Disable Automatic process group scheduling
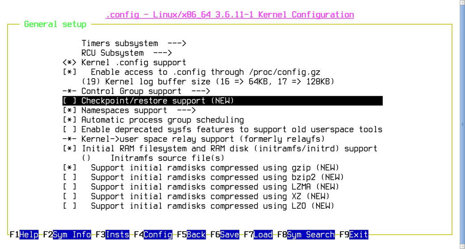 [69, 120]
